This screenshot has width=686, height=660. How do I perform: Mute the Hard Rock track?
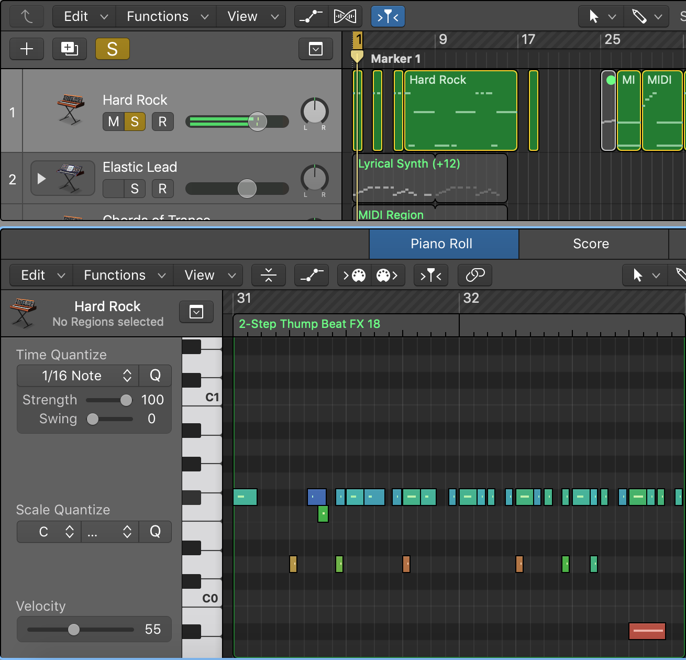[113, 122]
